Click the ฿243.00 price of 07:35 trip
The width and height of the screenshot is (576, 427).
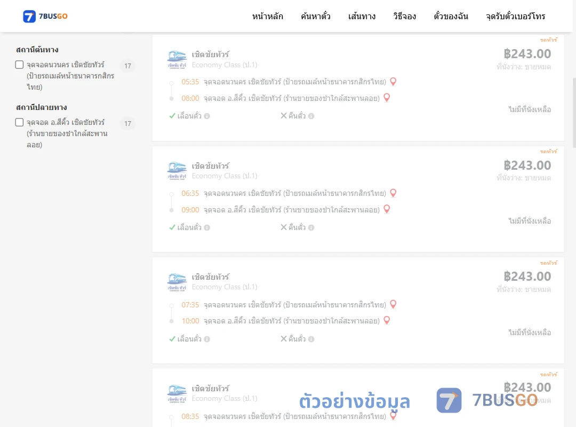527,276
